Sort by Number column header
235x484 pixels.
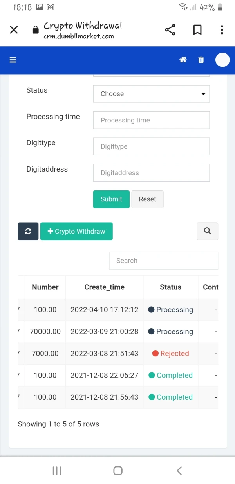45,287
